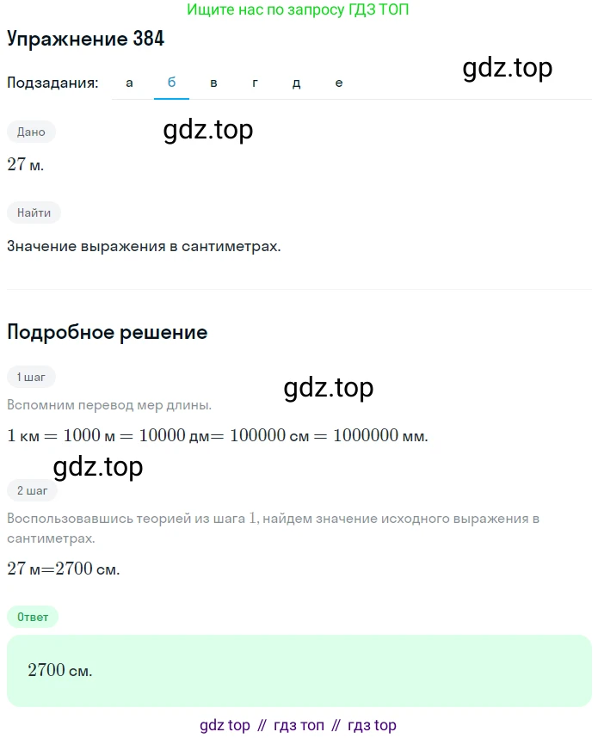
Task: Click the «Подробное решение» heading
Action: (108, 332)
